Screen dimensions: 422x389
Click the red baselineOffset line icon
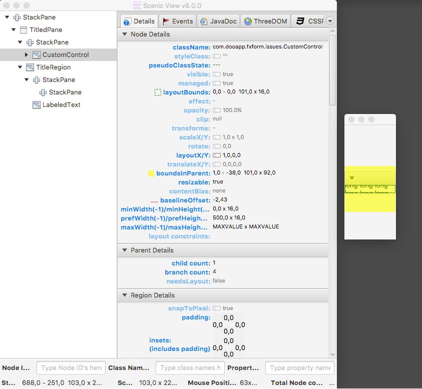154,201
